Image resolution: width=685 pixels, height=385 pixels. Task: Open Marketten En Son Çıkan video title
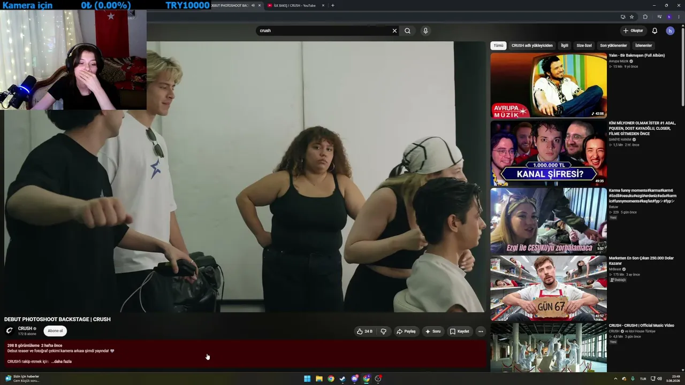pos(641,260)
